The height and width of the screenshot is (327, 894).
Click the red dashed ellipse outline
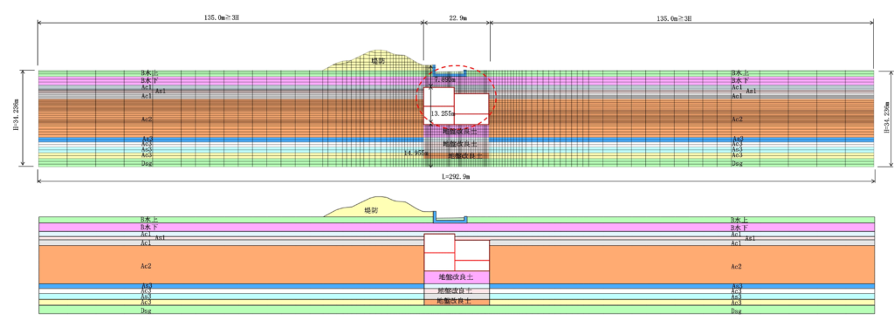click(x=456, y=95)
